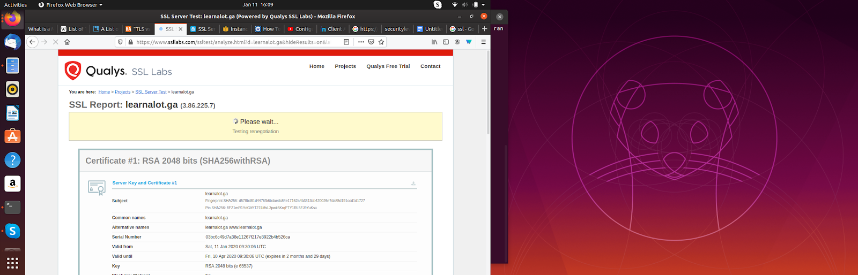Save page to Pocket
The image size is (858, 275).
[x=371, y=42]
